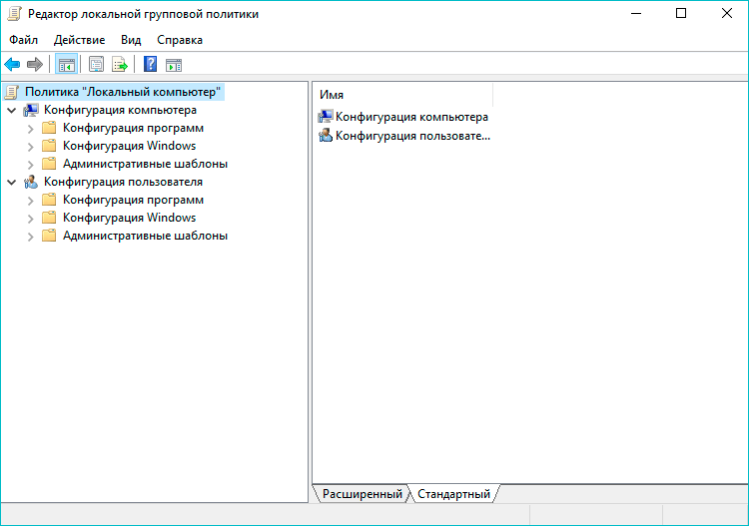Select Конфигурация компьютера text in right pane
749x526 pixels.
coord(411,117)
